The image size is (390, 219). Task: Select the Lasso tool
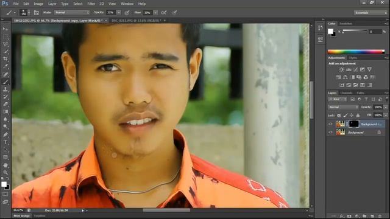[5, 44]
